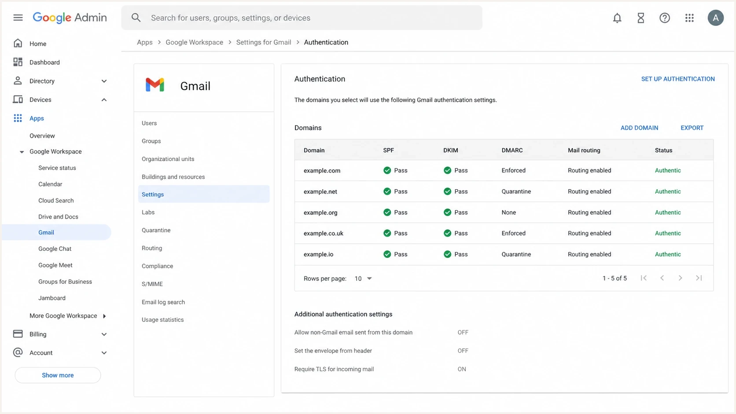This screenshot has width=736, height=414.
Task: Open Compliance in the Gmail menu
Action: 157,266
